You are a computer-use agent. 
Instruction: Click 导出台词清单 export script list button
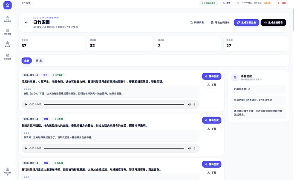point(220,23)
